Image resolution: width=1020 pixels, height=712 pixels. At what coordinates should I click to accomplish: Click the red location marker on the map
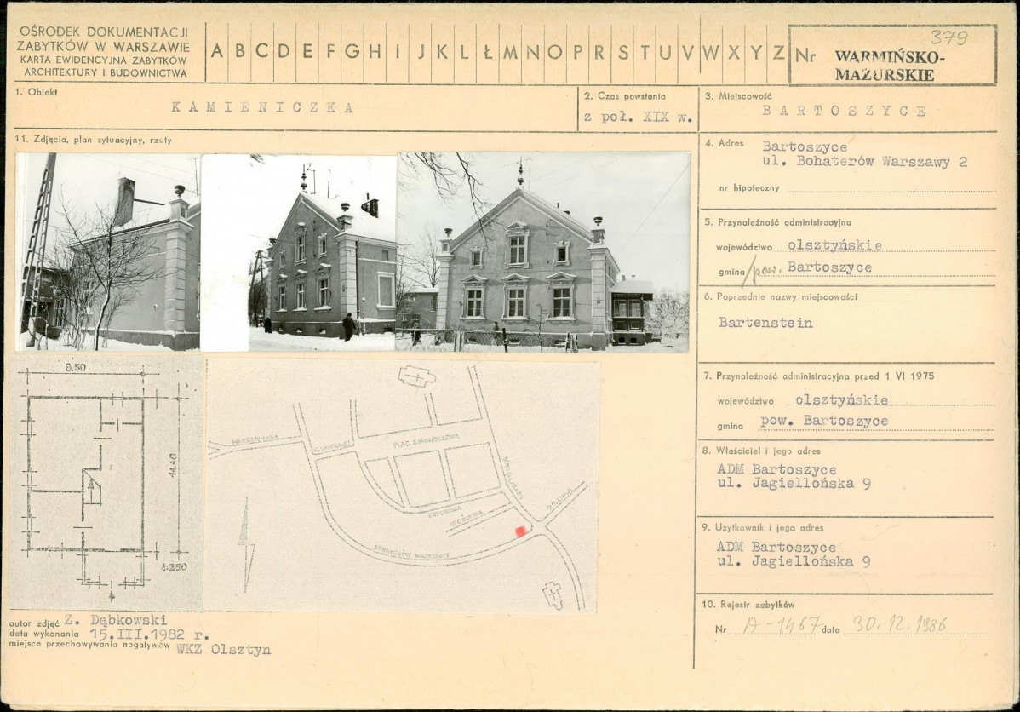coord(520,531)
